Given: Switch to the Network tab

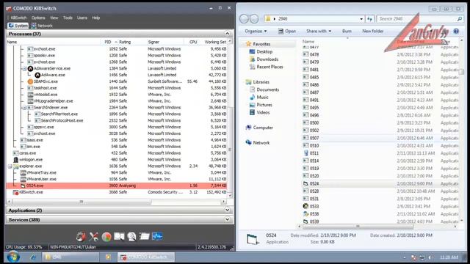Looking at the screenshot, I should point(42,26).
